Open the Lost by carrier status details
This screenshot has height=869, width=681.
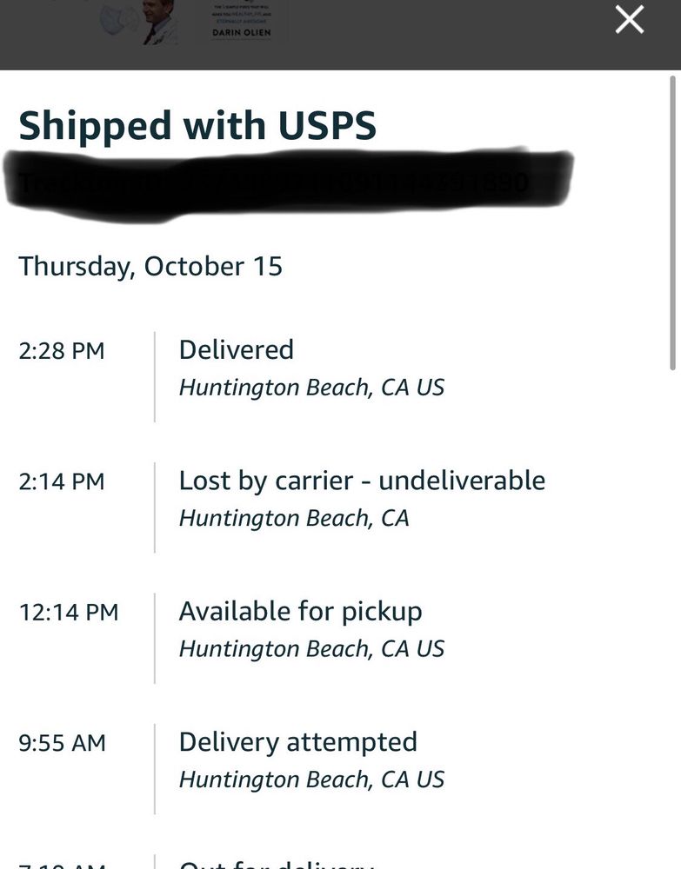click(362, 480)
